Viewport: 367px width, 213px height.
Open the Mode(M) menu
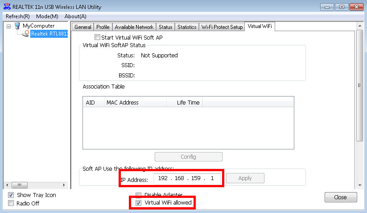point(47,16)
